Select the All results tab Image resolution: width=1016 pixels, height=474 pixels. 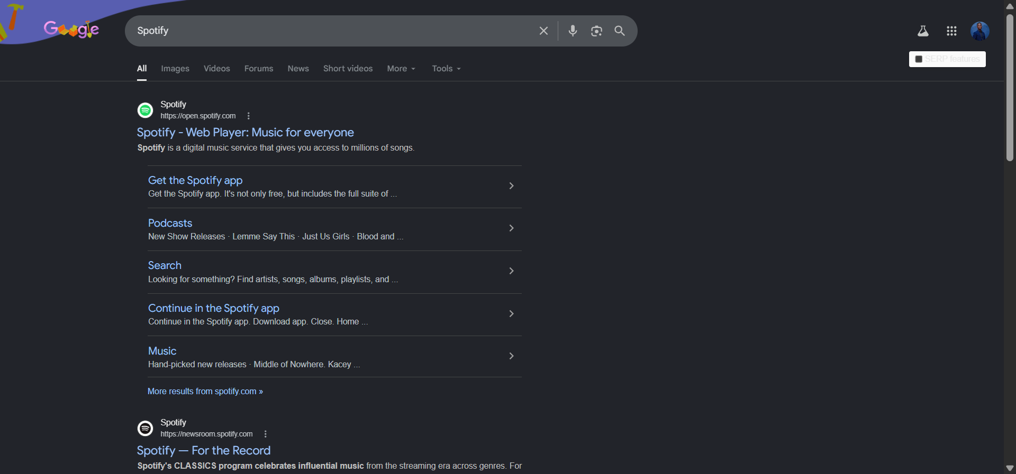click(142, 69)
